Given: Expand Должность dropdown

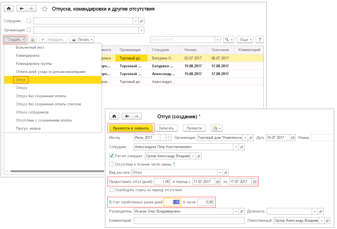Looking at the screenshot, I should pyautogui.click(x=315, y=211).
